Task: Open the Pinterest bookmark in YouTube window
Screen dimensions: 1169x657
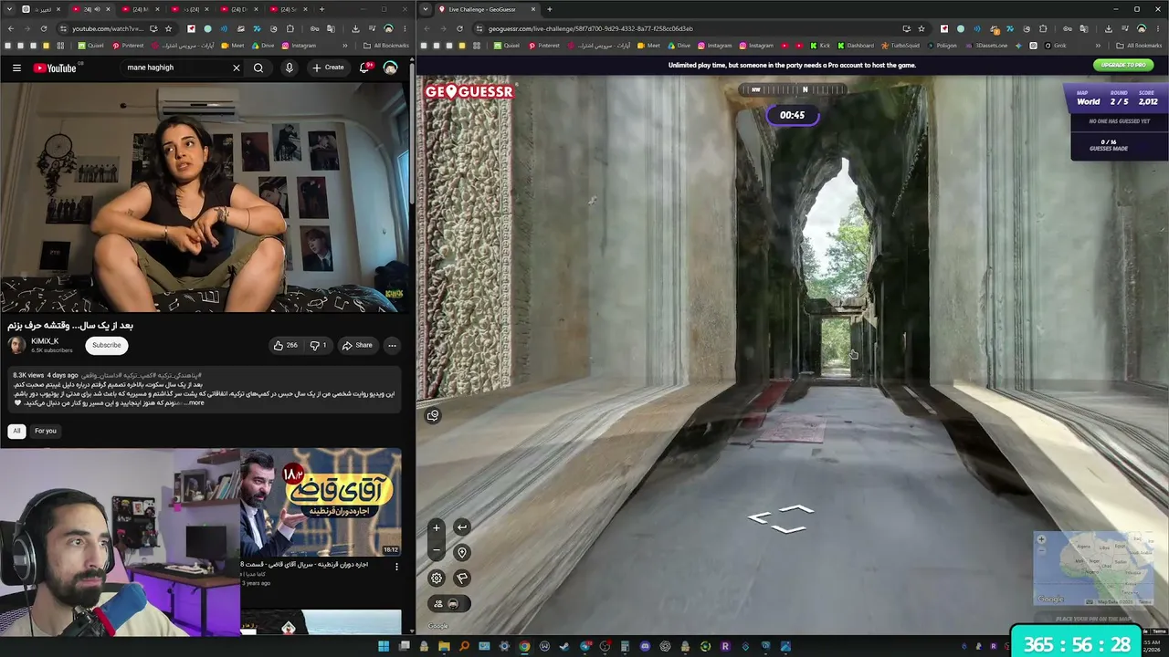Action: (x=129, y=46)
